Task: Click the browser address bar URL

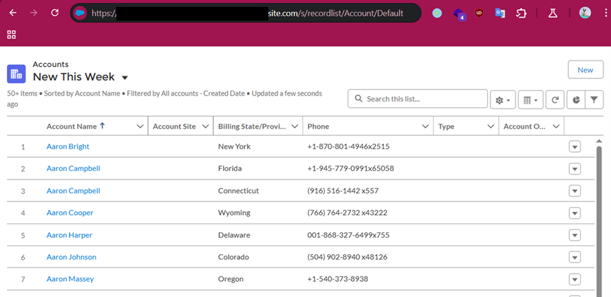Action: (x=248, y=13)
